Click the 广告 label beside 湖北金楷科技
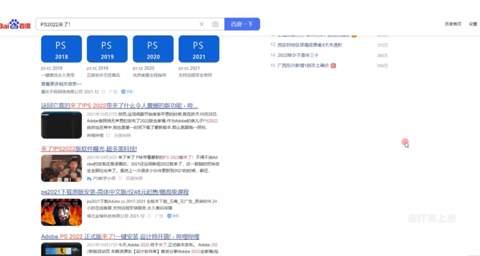The width and height of the screenshot is (480, 256). click(159, 216)
